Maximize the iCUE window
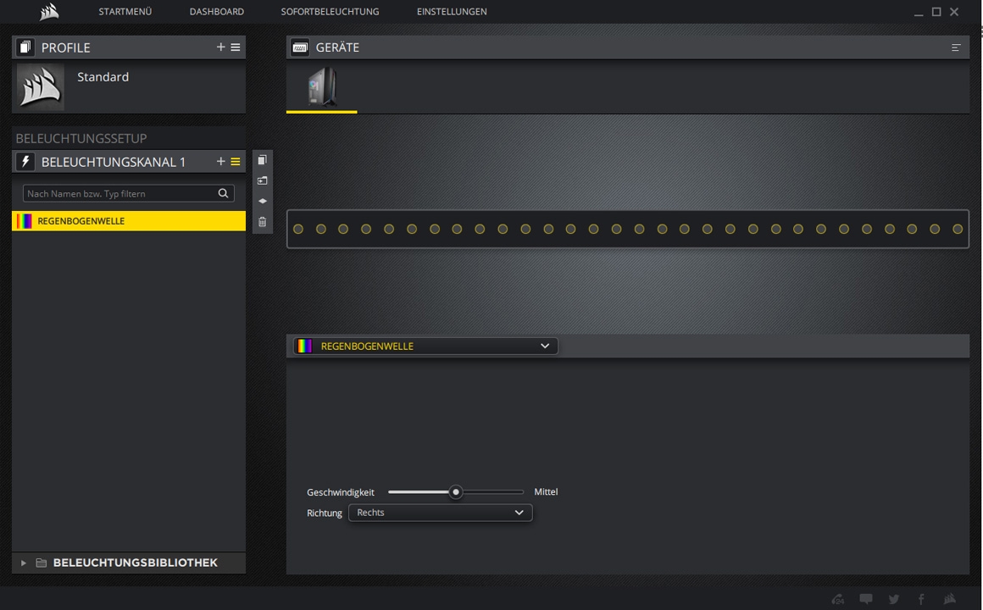This screenshot has height=610, width=983. (936, 11)
